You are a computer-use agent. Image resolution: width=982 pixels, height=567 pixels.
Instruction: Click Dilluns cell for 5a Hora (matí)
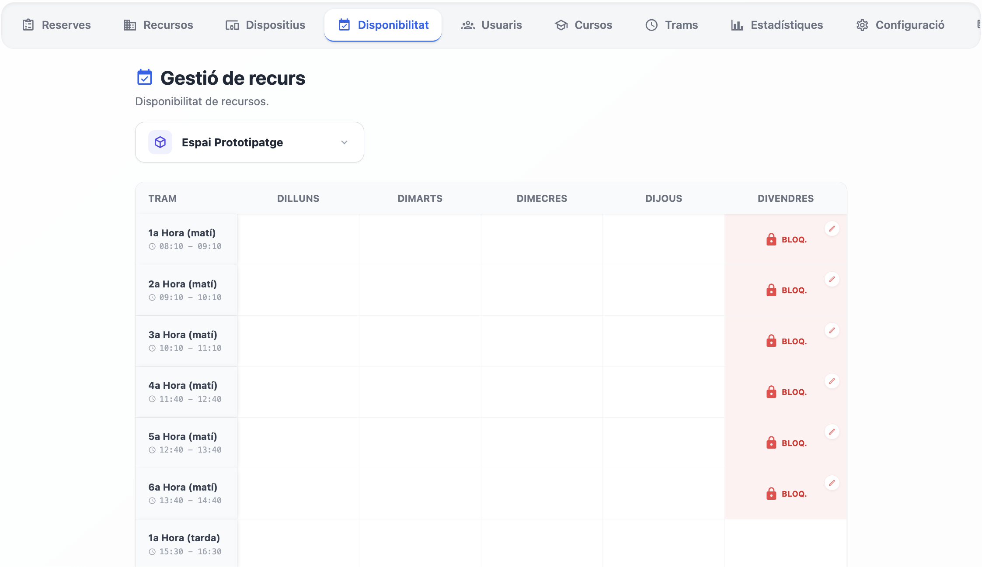[298, 443]
